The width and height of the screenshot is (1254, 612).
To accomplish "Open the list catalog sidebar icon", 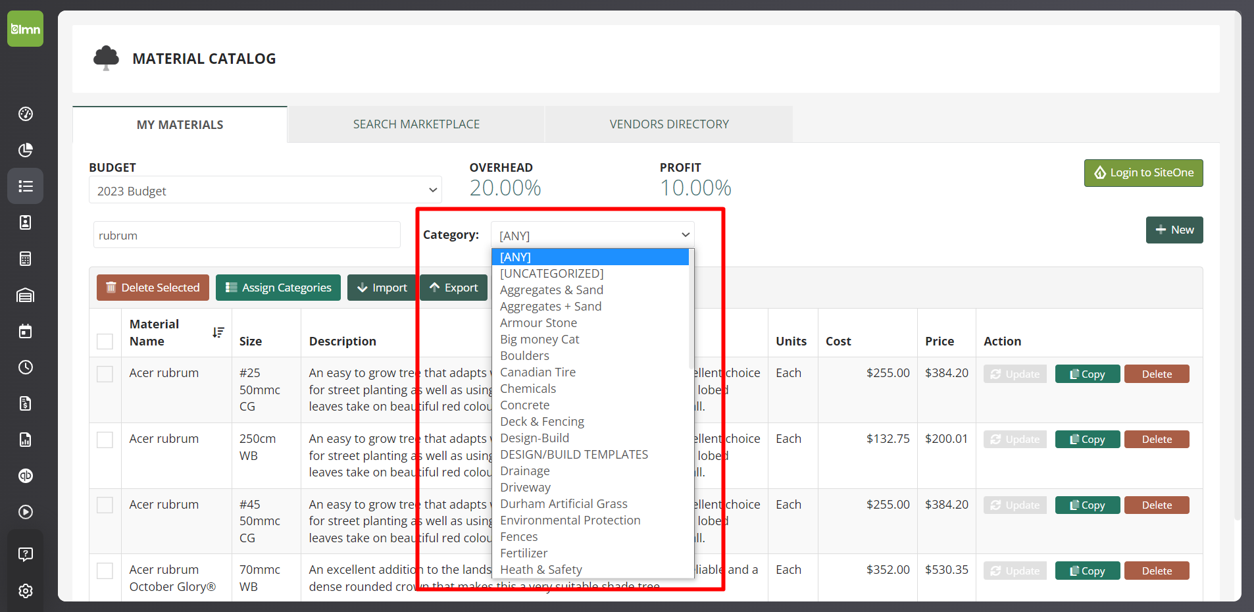I will [25, 186].
